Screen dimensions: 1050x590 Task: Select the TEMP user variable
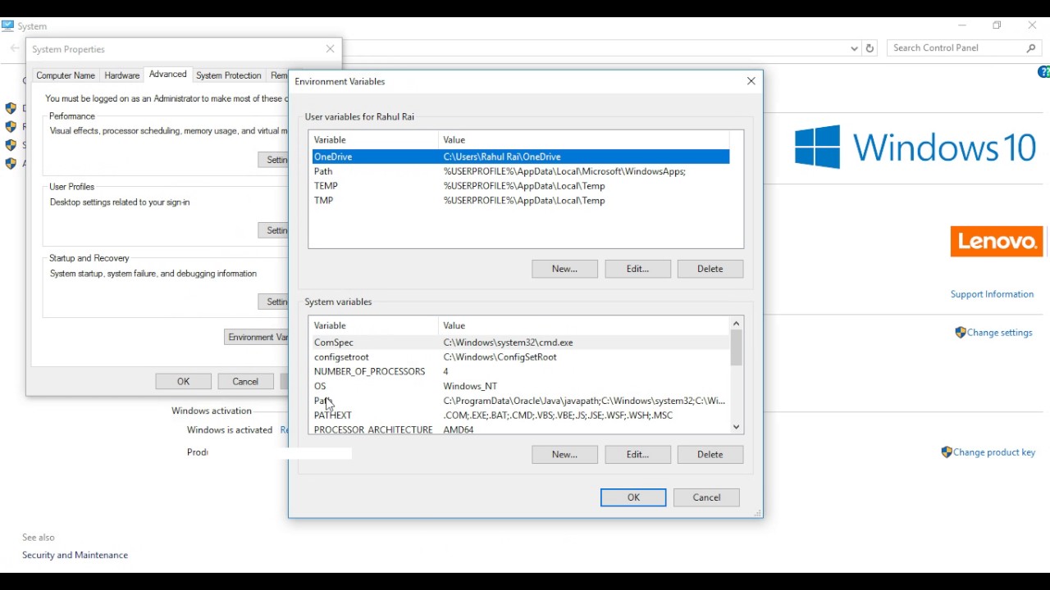[520, 186]
